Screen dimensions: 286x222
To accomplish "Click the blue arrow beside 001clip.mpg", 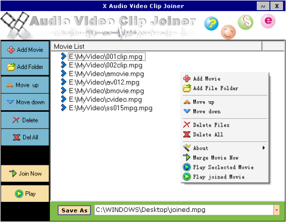I will pyautogui.click(x=64, y=56).
